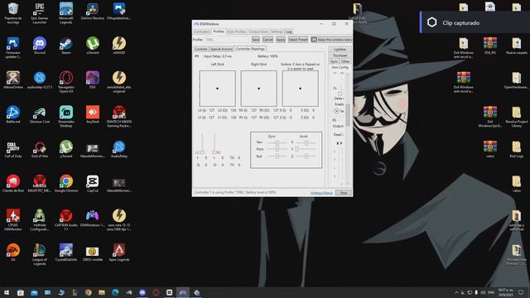Open the Epic Games Launcher desktop icon
Image resolution: width=530 pixels, height=298 pixels.
click(x=40, y=13)
